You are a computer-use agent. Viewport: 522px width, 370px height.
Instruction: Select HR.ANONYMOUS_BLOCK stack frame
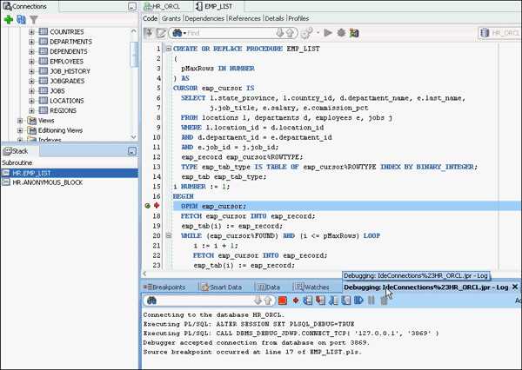(x=70, y=182)
